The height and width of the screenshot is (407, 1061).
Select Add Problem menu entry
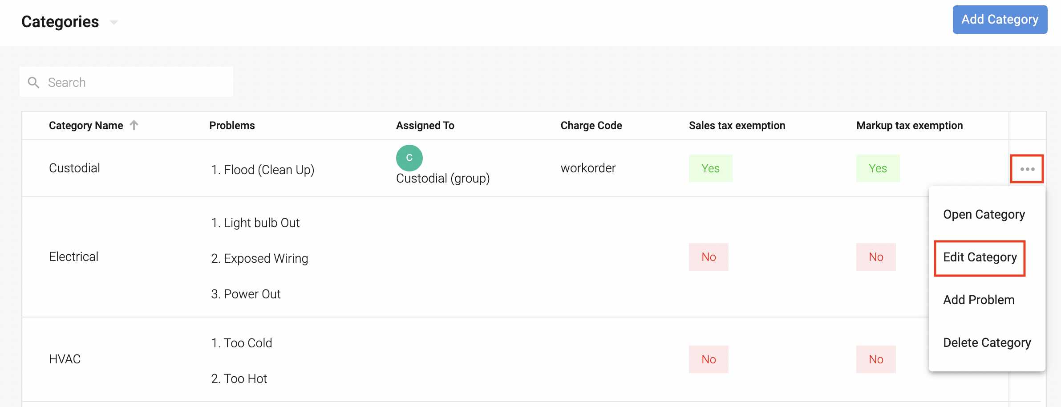(x=979, y=300)
